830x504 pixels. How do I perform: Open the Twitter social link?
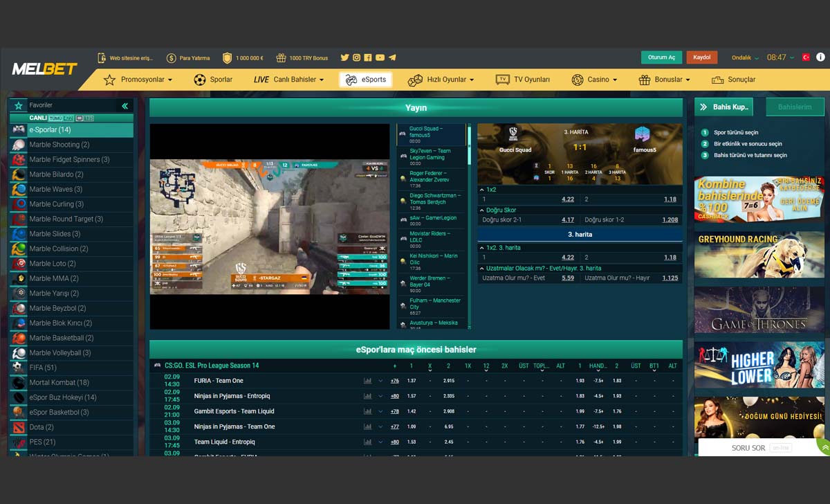pyautogui.click(x=344, y=58)
